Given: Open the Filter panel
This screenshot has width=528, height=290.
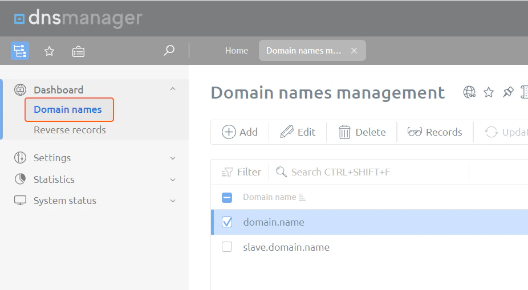Looking at the screenshot, I should click(241, 172).
